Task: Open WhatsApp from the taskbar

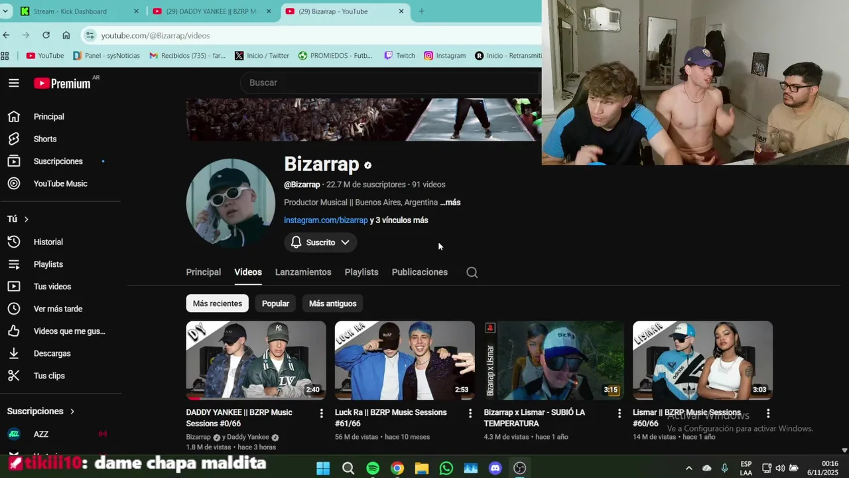Action: [446, 468]
